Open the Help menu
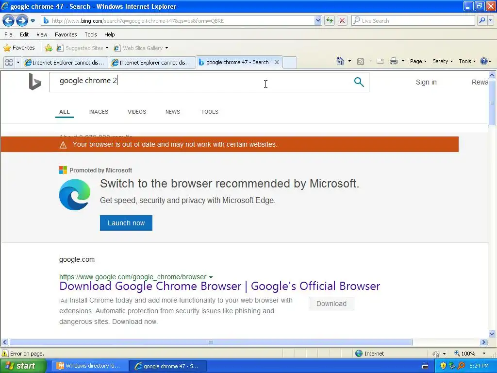This screenshot has width=497, height=373. point(109,34)
